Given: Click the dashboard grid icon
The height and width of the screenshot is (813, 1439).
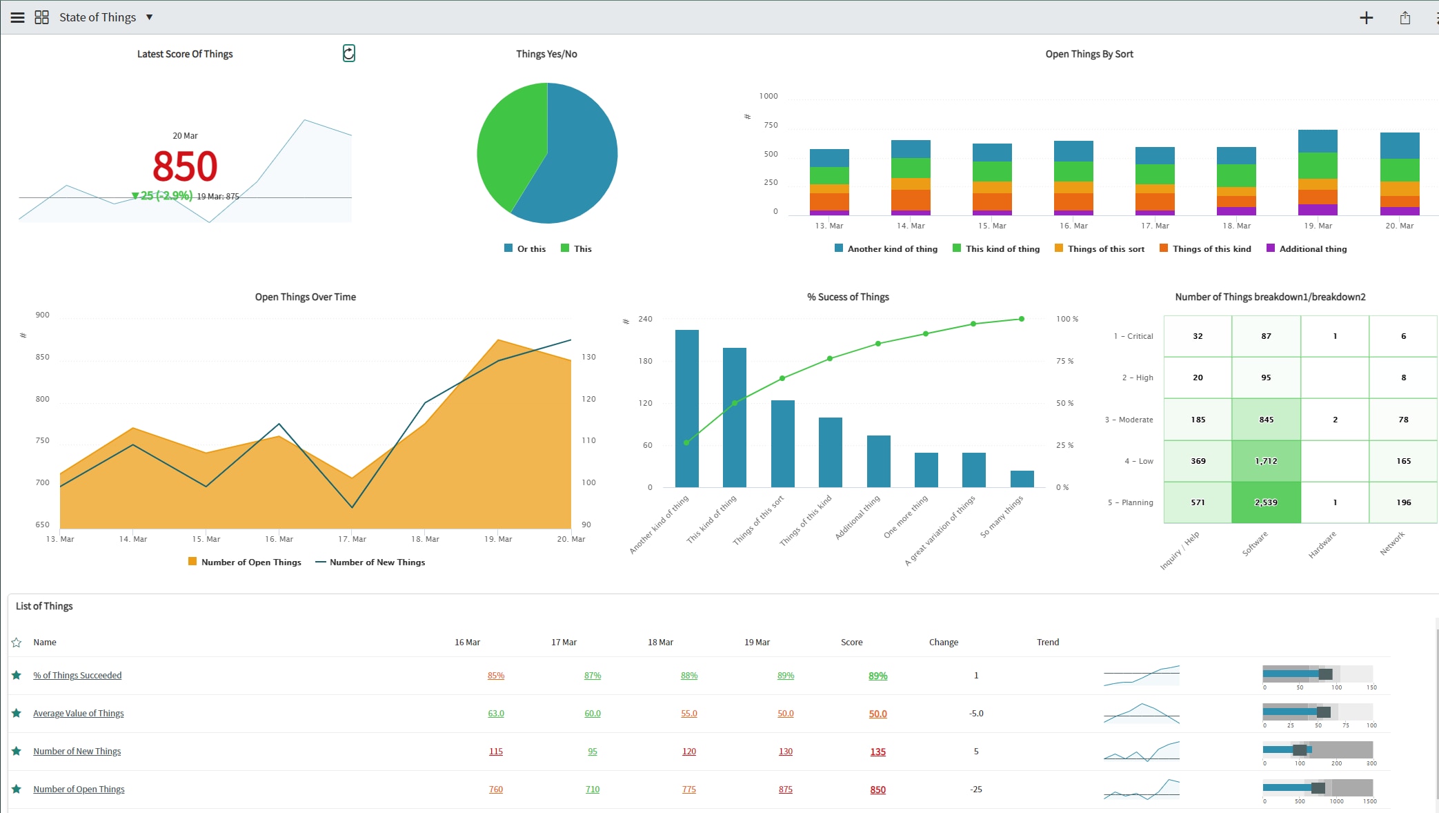Looking at the screenshot, I should [41, 17].
